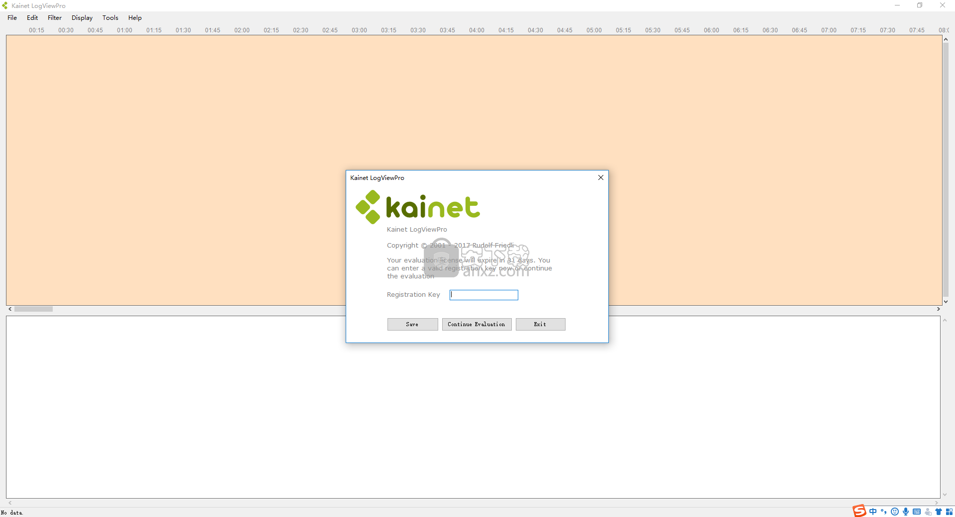955x517 pixels.
Task: Click the timeline horizontal scrollbar thumb
Action: point(33,309)
